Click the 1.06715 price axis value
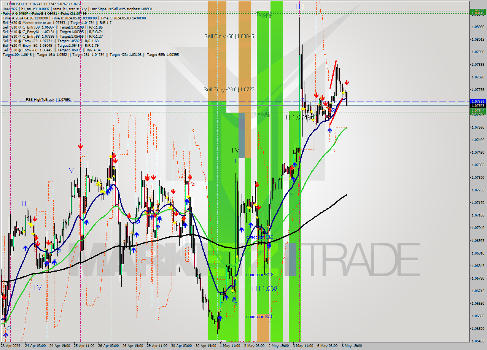Screen dimensions: 487x350 tap(478, 291)
